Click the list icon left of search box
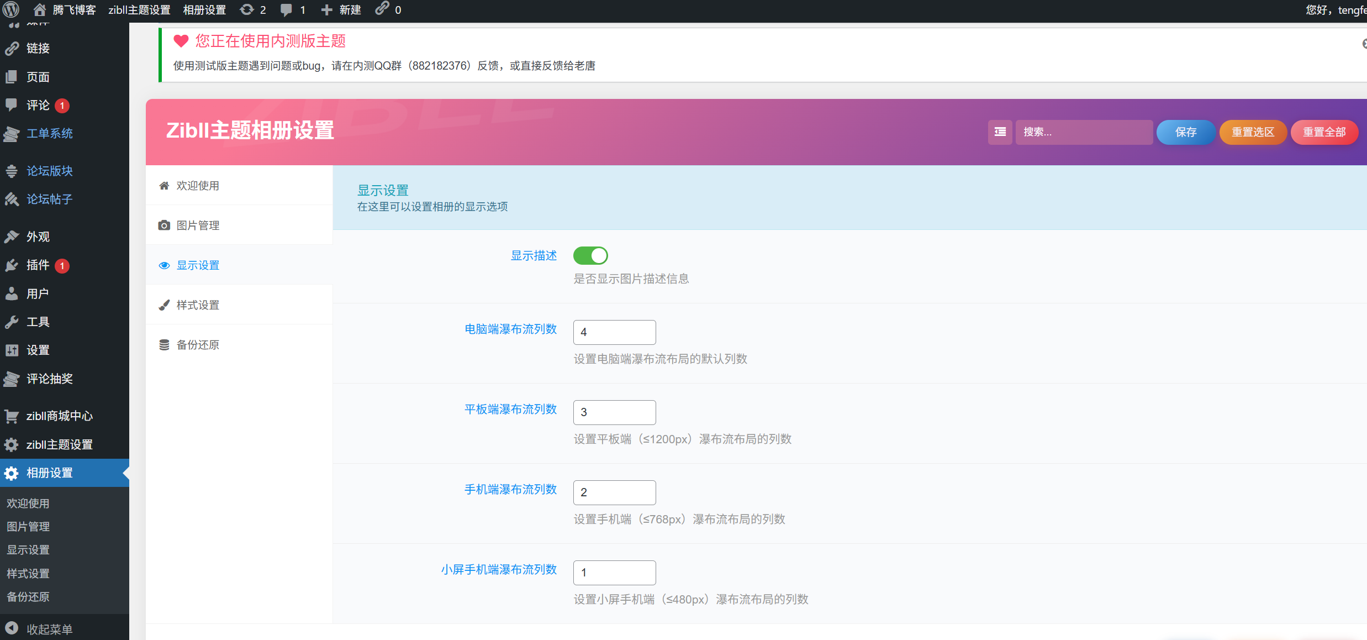 1000,132
